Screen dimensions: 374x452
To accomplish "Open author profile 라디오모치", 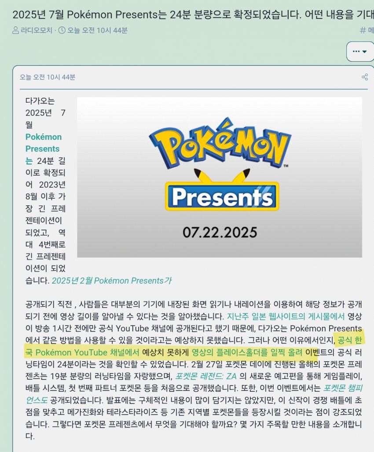I will click(x=36, y=30).
